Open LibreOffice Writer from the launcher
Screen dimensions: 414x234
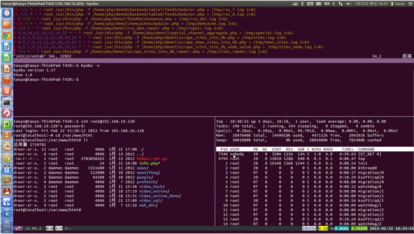click(x=6, y=47)
